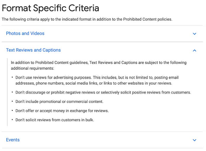The image size is (206, 151).
Task: Click the "Format Specific Criteria" page heading
Action: click(50, 8)
